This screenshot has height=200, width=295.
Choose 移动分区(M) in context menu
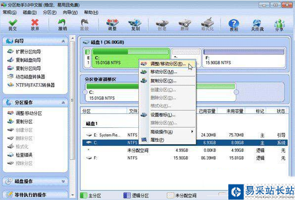[168, 72]
